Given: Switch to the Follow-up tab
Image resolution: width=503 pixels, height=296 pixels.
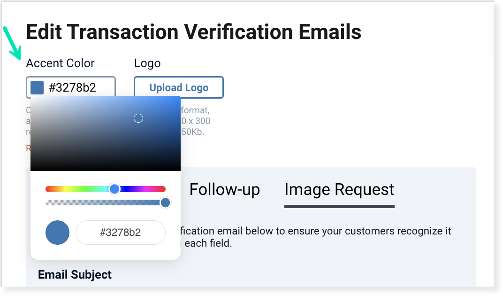Looking at the screenshot, I should tap(224, 189).
